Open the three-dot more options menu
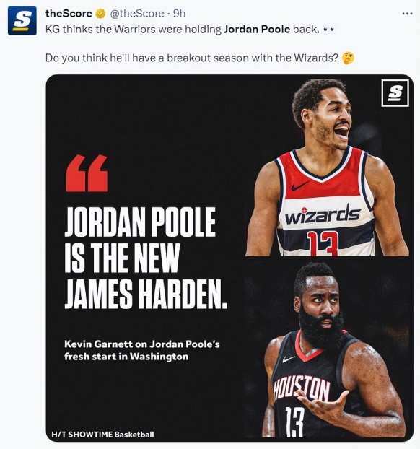 coord(407,14)
